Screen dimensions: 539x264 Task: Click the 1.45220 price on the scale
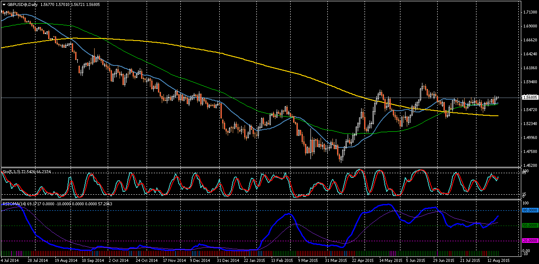click(x=530, y=165)
